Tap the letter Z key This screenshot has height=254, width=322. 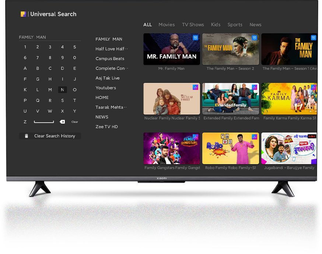coord(25,122)
